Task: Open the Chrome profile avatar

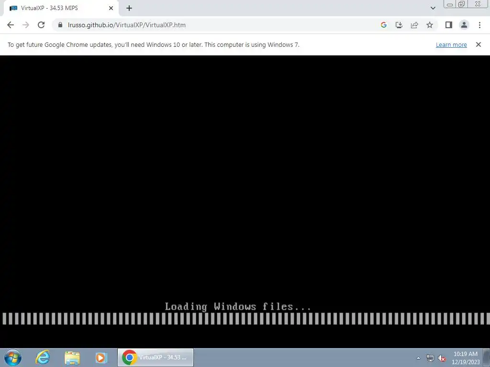Action: tap(464, 25)
